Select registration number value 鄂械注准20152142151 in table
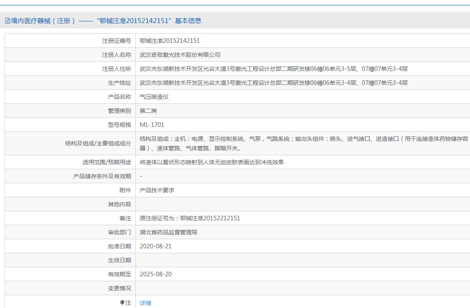The height and width of the screenshot is (308, 470). point(170,41)
